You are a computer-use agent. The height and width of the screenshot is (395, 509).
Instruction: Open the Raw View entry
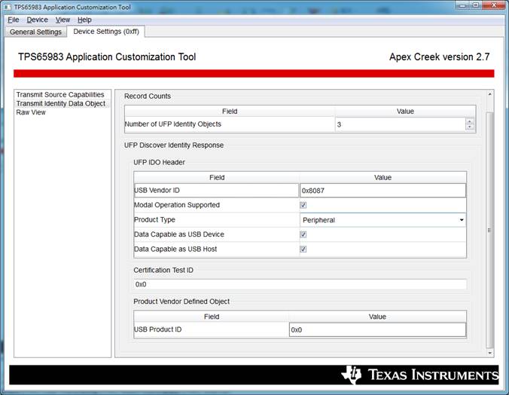point(31,112)
